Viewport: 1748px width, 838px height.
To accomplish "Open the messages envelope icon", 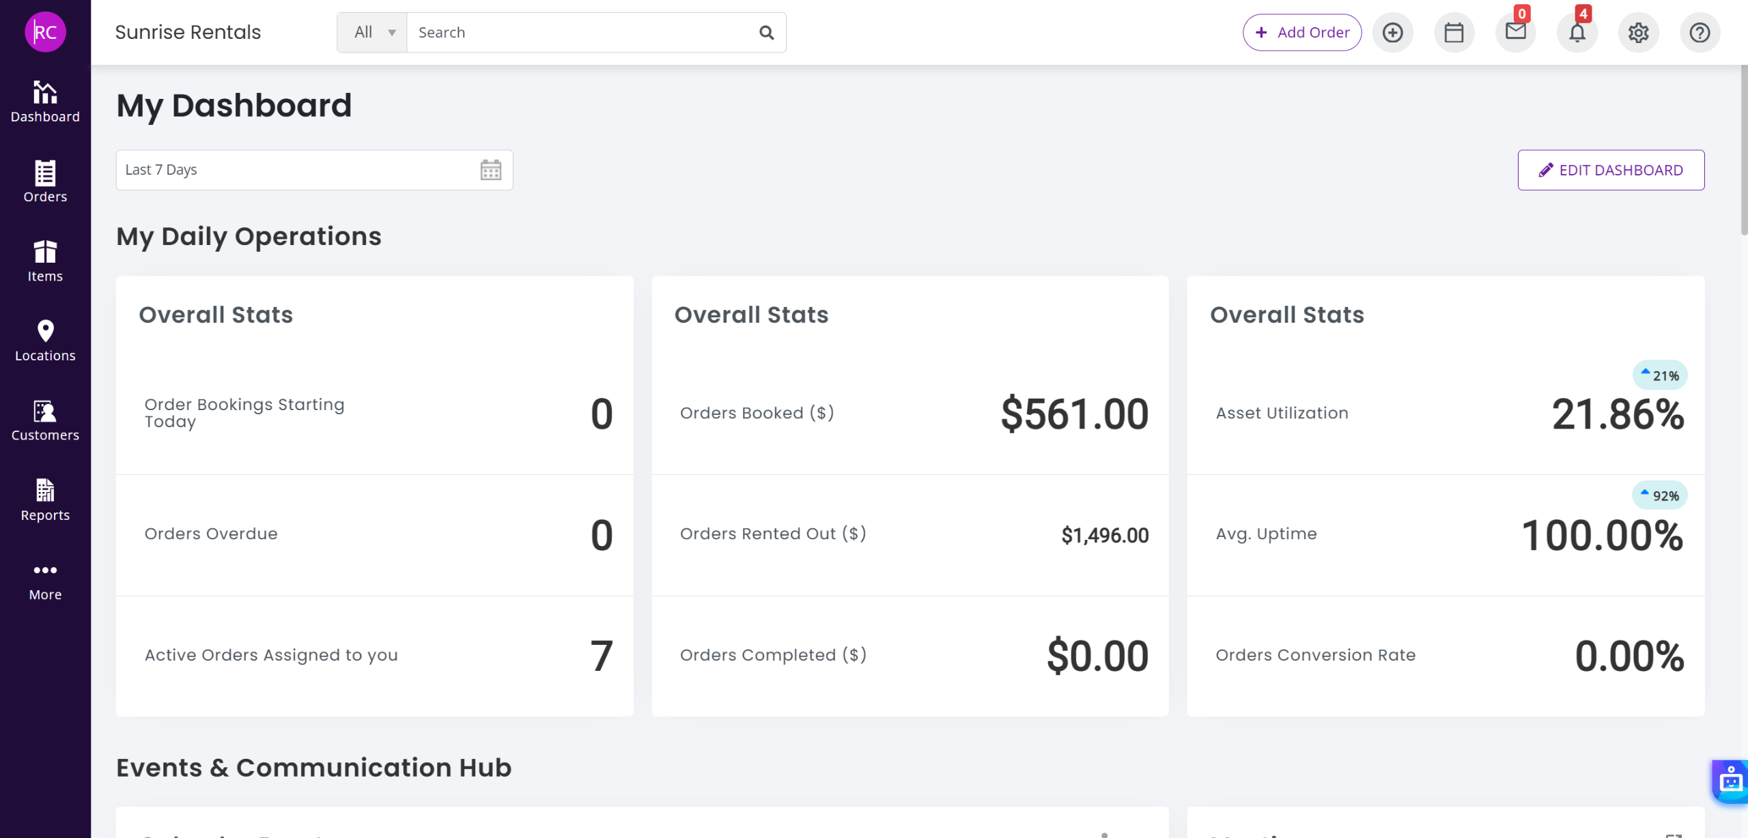I will pyautogui.click(x=1515, y=33).
